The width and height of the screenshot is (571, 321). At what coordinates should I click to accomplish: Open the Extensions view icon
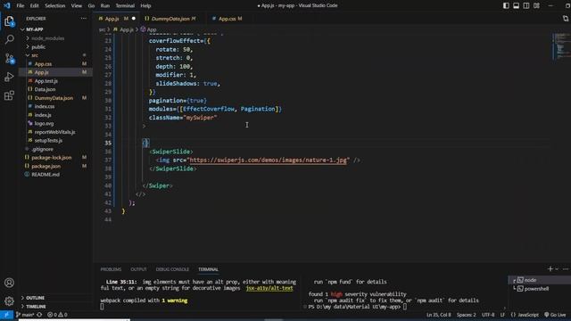click(x=9, y=95)
